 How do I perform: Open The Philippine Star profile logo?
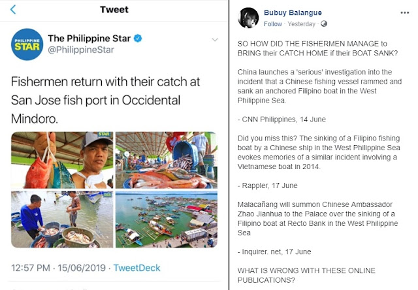[x=25, y=44]
